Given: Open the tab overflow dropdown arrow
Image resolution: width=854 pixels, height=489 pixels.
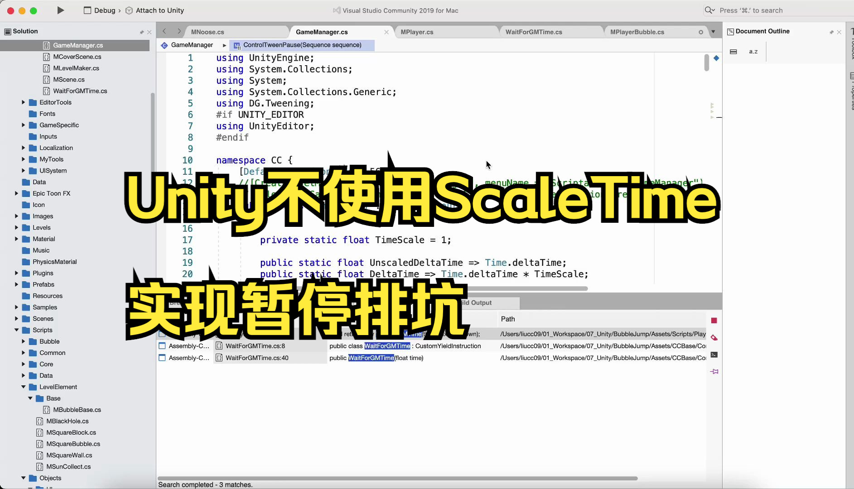Looking at the screenshot, I should coord(713,32).
